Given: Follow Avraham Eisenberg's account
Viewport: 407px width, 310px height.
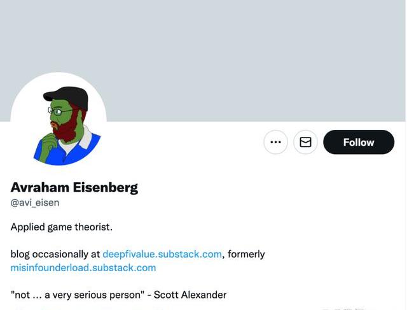Looking at the screenshot, I should 359,142.
